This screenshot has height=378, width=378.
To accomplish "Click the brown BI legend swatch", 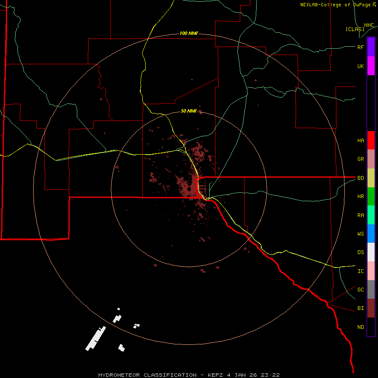I will [371, 308].
